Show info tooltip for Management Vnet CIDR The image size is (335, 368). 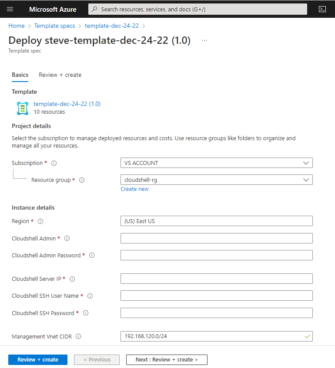tap(78, 336)
